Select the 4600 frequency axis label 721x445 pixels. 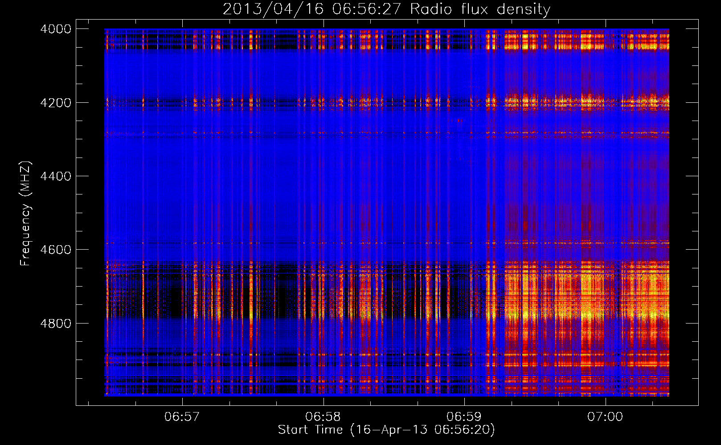[56, 250]
